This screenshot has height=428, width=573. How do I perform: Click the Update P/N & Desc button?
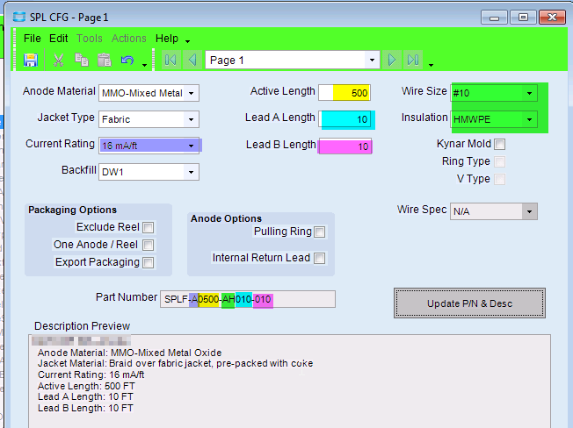coord(469,303)
